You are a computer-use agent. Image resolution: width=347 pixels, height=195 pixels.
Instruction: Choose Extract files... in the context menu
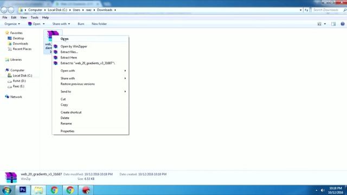(x=91, y=52)
